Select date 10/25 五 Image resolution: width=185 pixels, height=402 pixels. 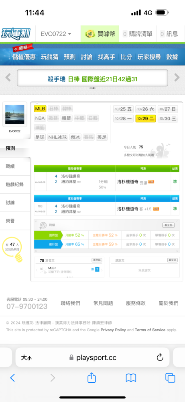point(123,109)
